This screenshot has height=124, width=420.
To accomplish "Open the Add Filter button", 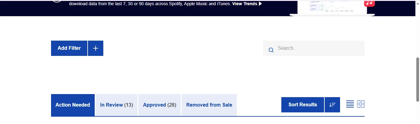I will click(69, 48).
